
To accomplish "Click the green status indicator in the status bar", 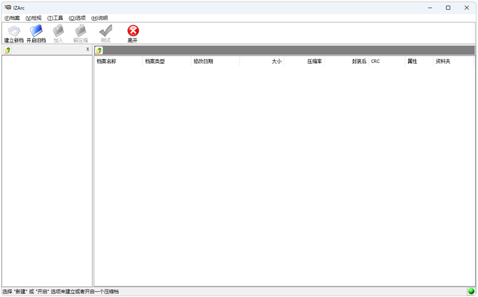I will [x=471, y=292].
